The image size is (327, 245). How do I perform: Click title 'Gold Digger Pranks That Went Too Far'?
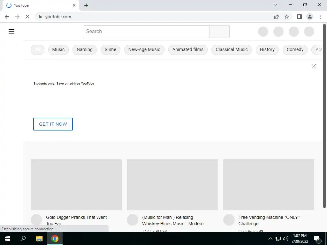(76, 220)
